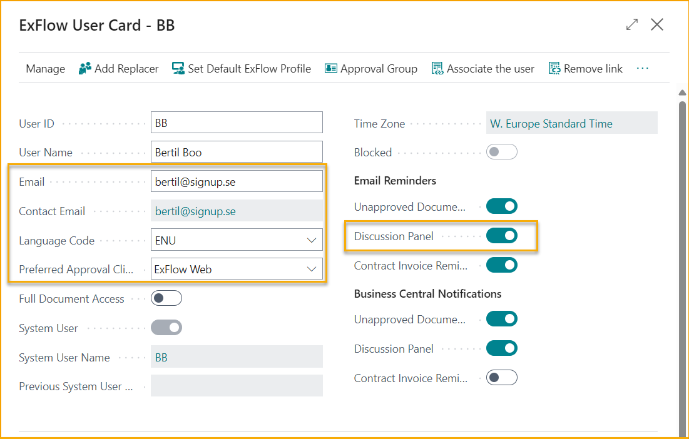Enable the Full Document Access toggle
Screen dimensions: 689x439
coord(166,298)
